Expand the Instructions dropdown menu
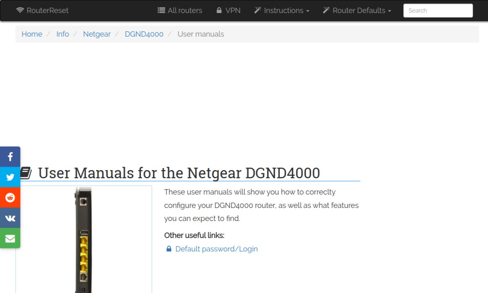Image resolution: width=488 pixels, height=293 pixels. click(282, 10)
